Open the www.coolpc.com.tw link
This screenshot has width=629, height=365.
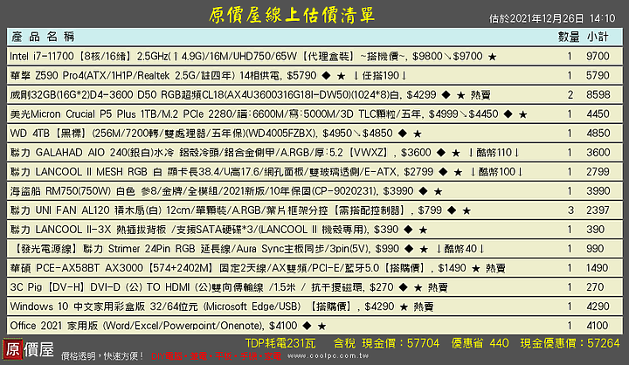[328, 355]
